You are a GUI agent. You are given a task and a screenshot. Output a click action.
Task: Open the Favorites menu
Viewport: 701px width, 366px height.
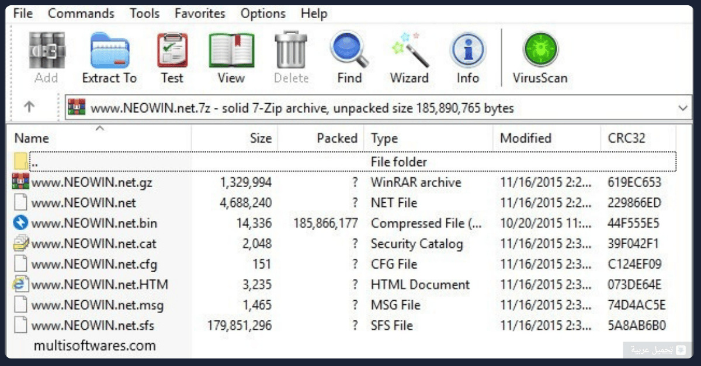point(200,13)
